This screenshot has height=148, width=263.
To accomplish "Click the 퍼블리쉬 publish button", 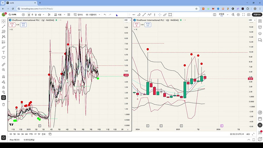I will [x=257, y=14].
